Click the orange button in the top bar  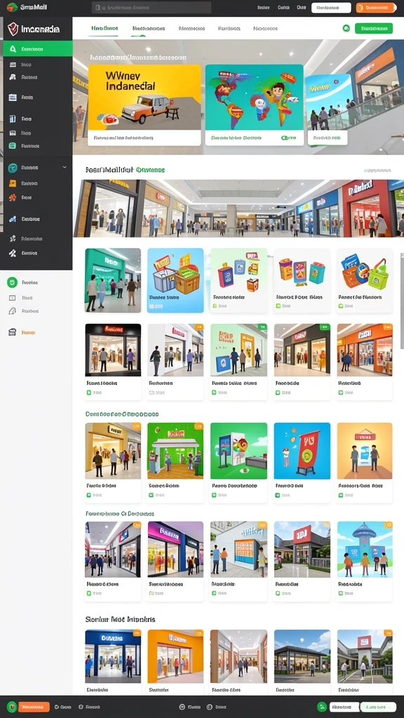pos(376,7)
